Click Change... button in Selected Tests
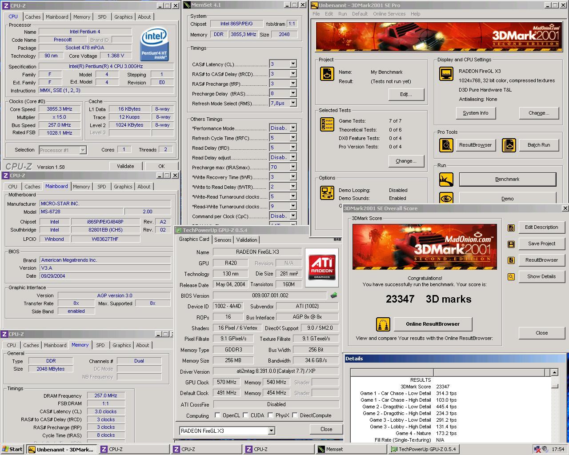This screenshot has width=569, height=455. pos(406,161)
